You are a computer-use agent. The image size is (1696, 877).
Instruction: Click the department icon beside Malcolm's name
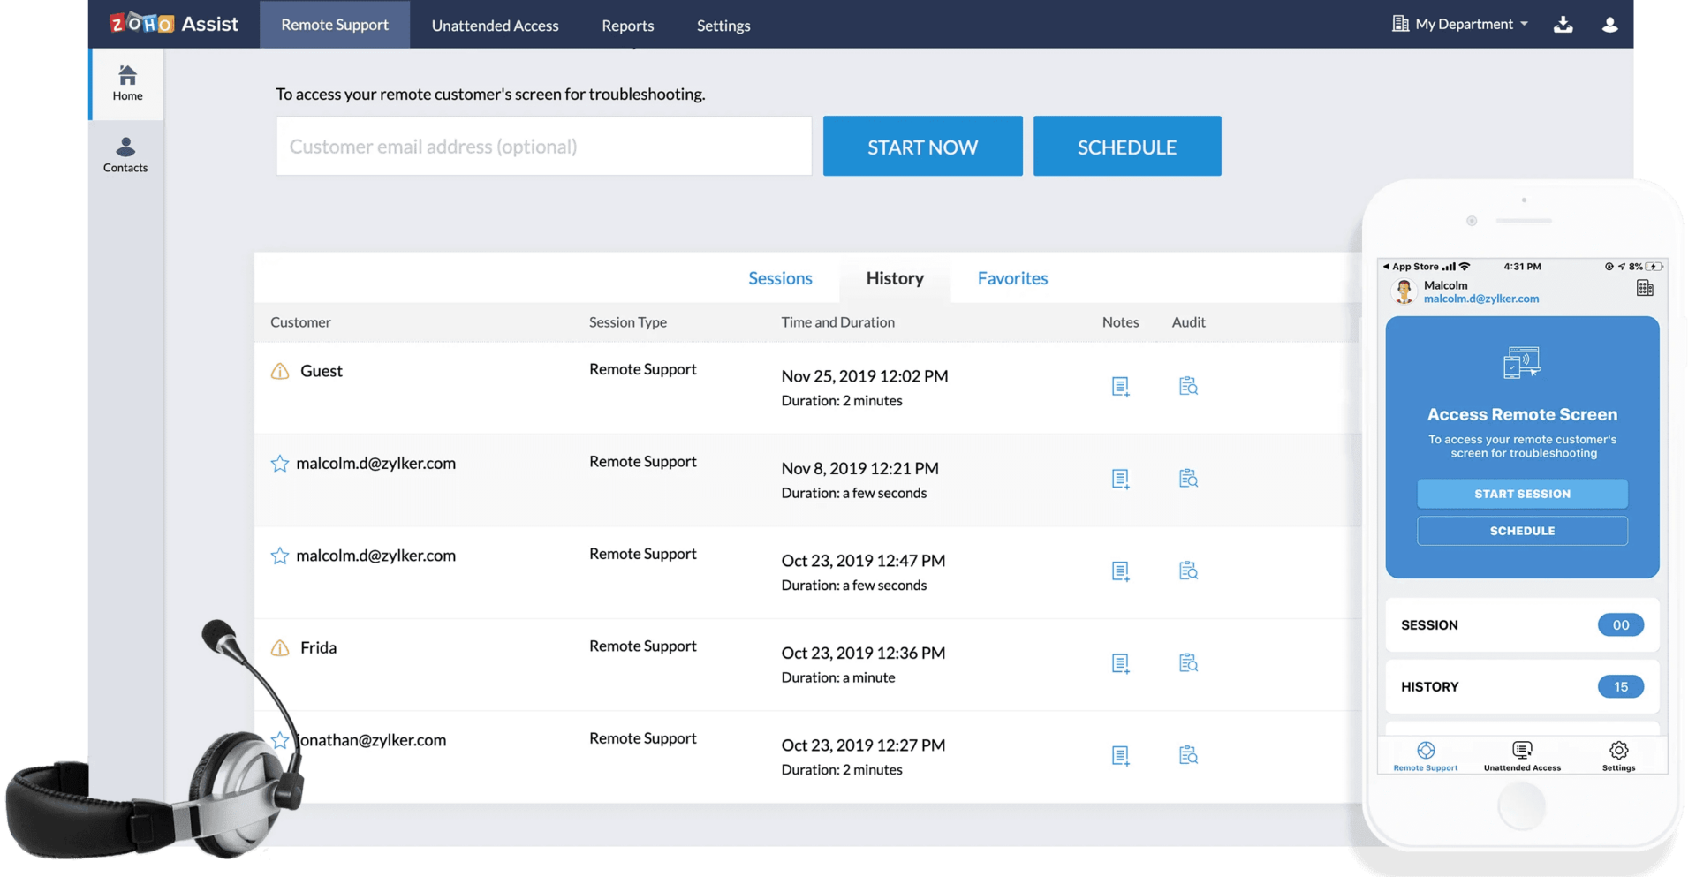[1644, 287]
